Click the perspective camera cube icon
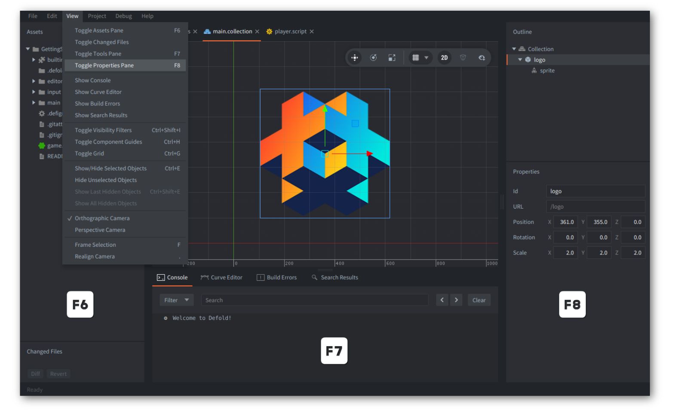 463,58
